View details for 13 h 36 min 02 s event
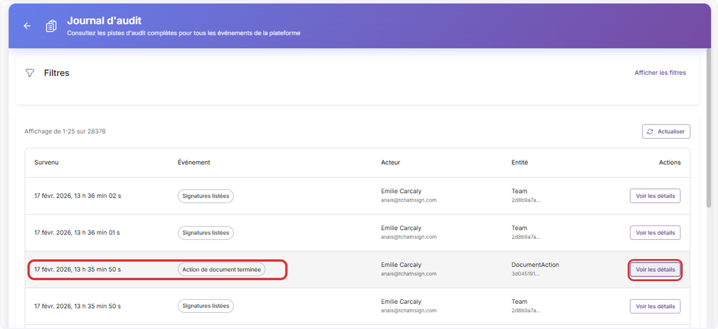 (655, 196)
